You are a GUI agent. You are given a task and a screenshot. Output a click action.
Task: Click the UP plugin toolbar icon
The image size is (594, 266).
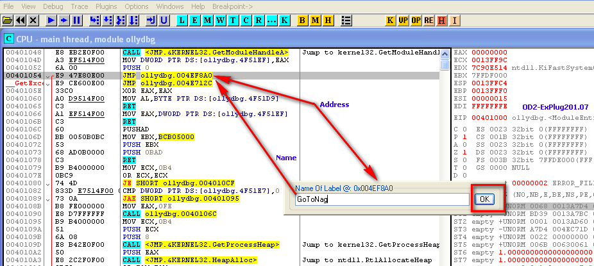coord(403,21)
